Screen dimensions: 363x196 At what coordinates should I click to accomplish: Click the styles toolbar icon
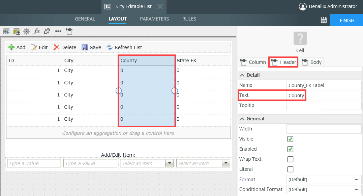tap(69, 31)
